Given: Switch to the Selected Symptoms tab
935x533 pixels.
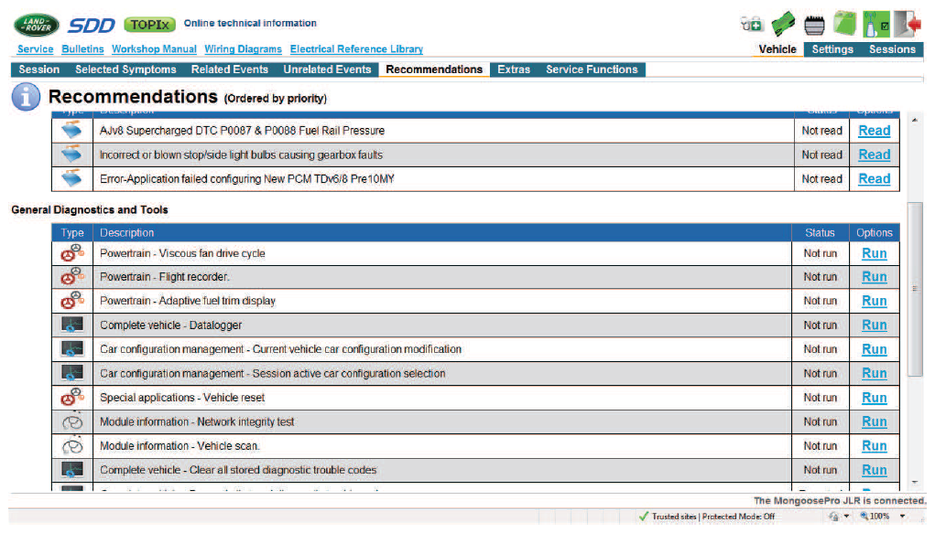Looking at the screenshot, I should point(125,69).
